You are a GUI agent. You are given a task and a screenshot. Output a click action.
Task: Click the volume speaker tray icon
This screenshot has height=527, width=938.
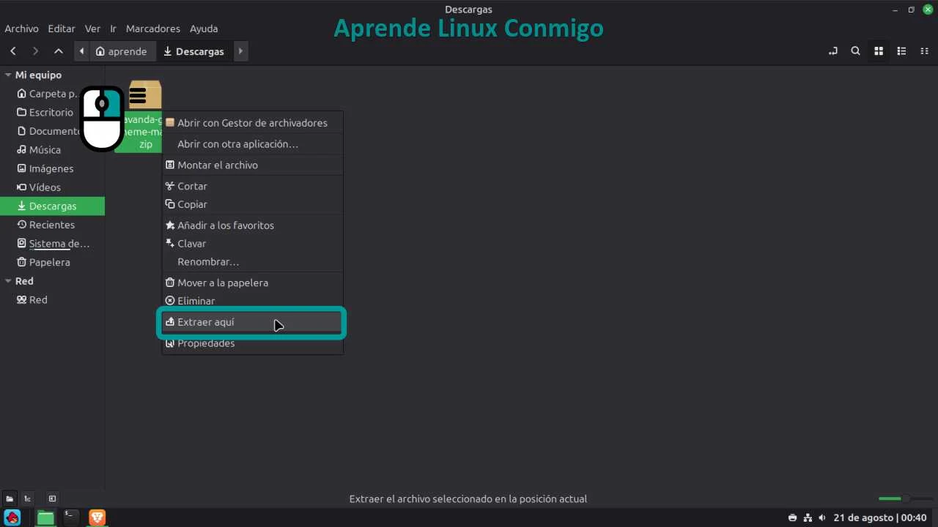coord(822,518)
